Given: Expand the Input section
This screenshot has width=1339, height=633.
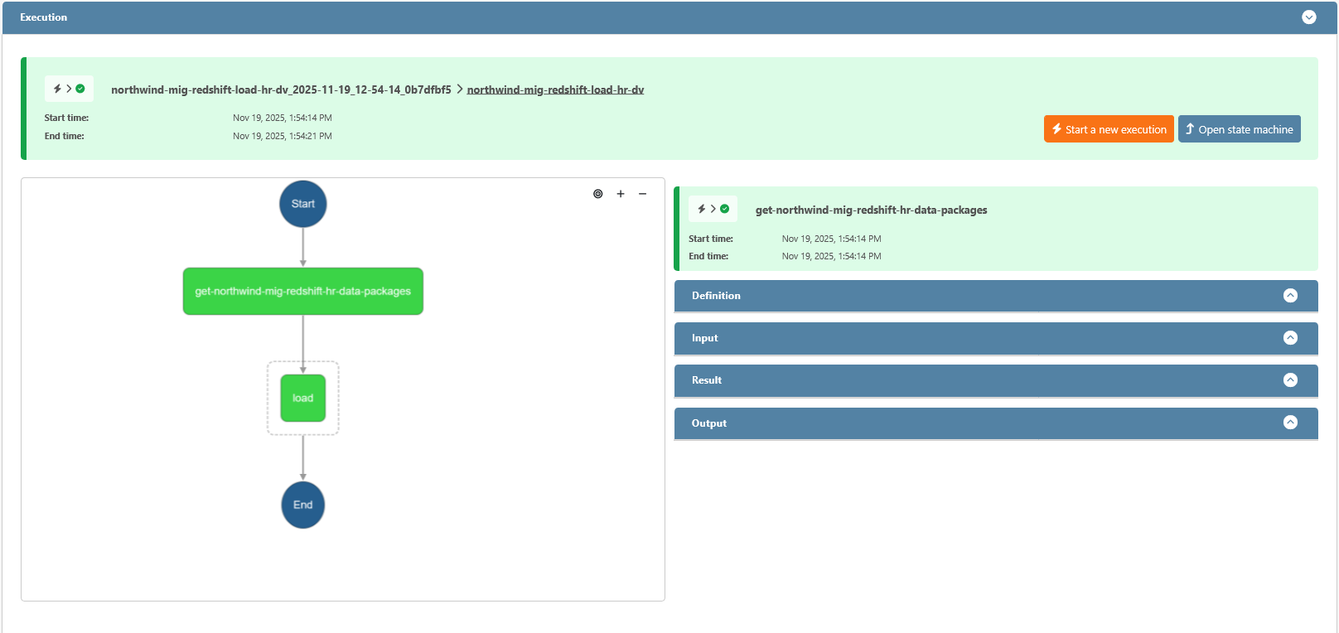Looking at the screenshot, I should click(x=1290, y=338).
